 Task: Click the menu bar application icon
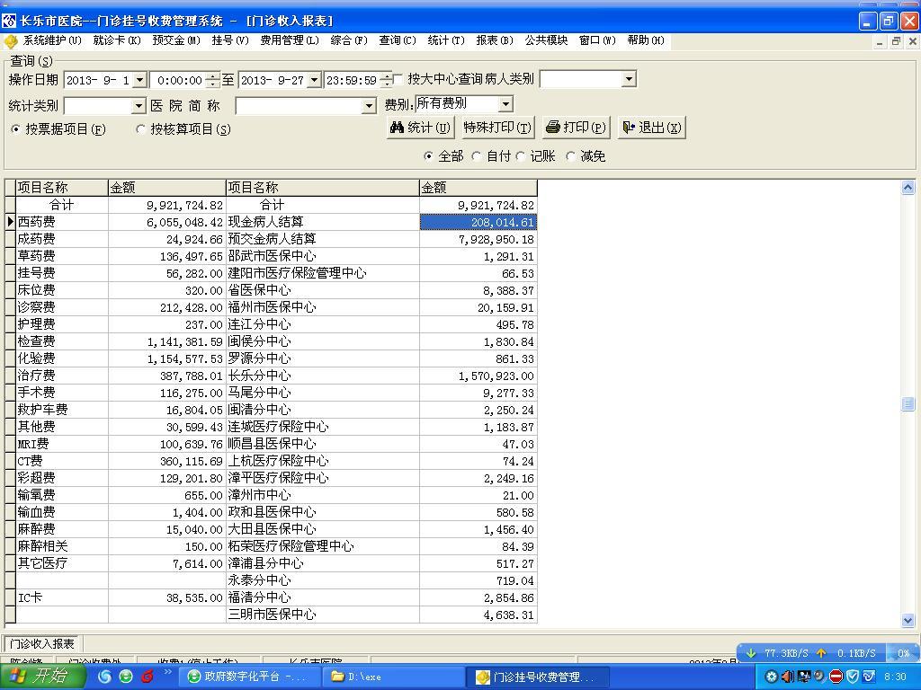[x=11, y=41]
